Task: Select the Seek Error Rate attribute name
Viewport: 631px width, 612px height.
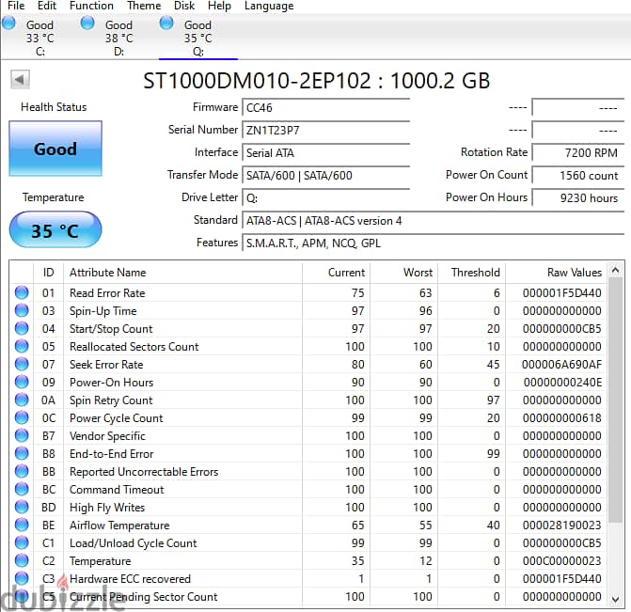Action: click(106, 365)
